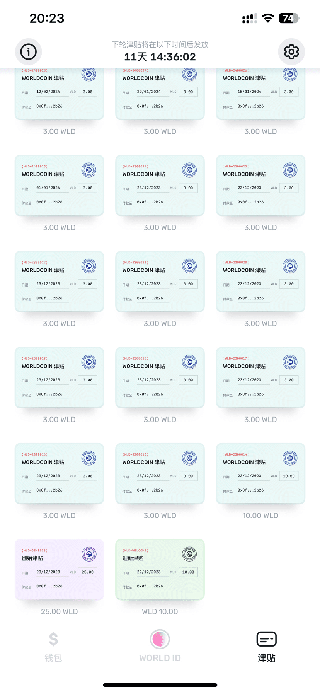Click the countdown timer 11天 14:36:02
Image resolution: width=320 pixels, height=693 pixels.
[x=160, y=57]
